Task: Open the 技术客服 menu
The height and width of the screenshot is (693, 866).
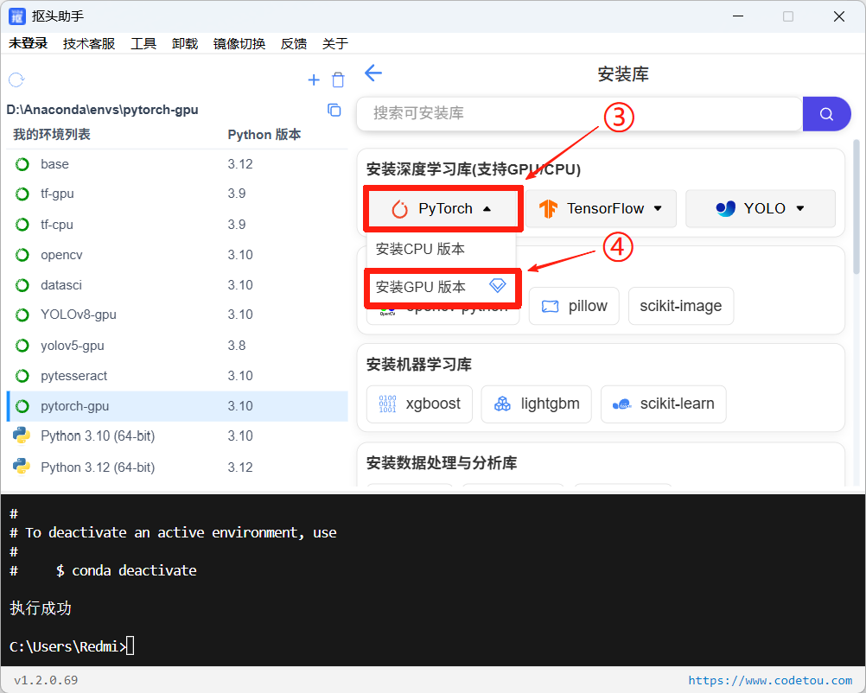Action: pyautogui.click(x=89, y=43)
